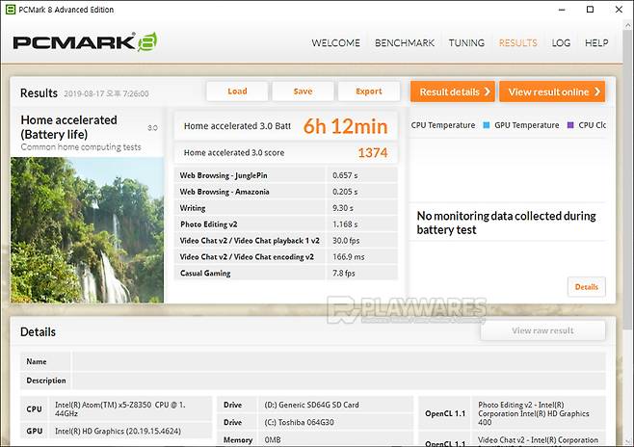Click the View raw result button

point(542,330)
